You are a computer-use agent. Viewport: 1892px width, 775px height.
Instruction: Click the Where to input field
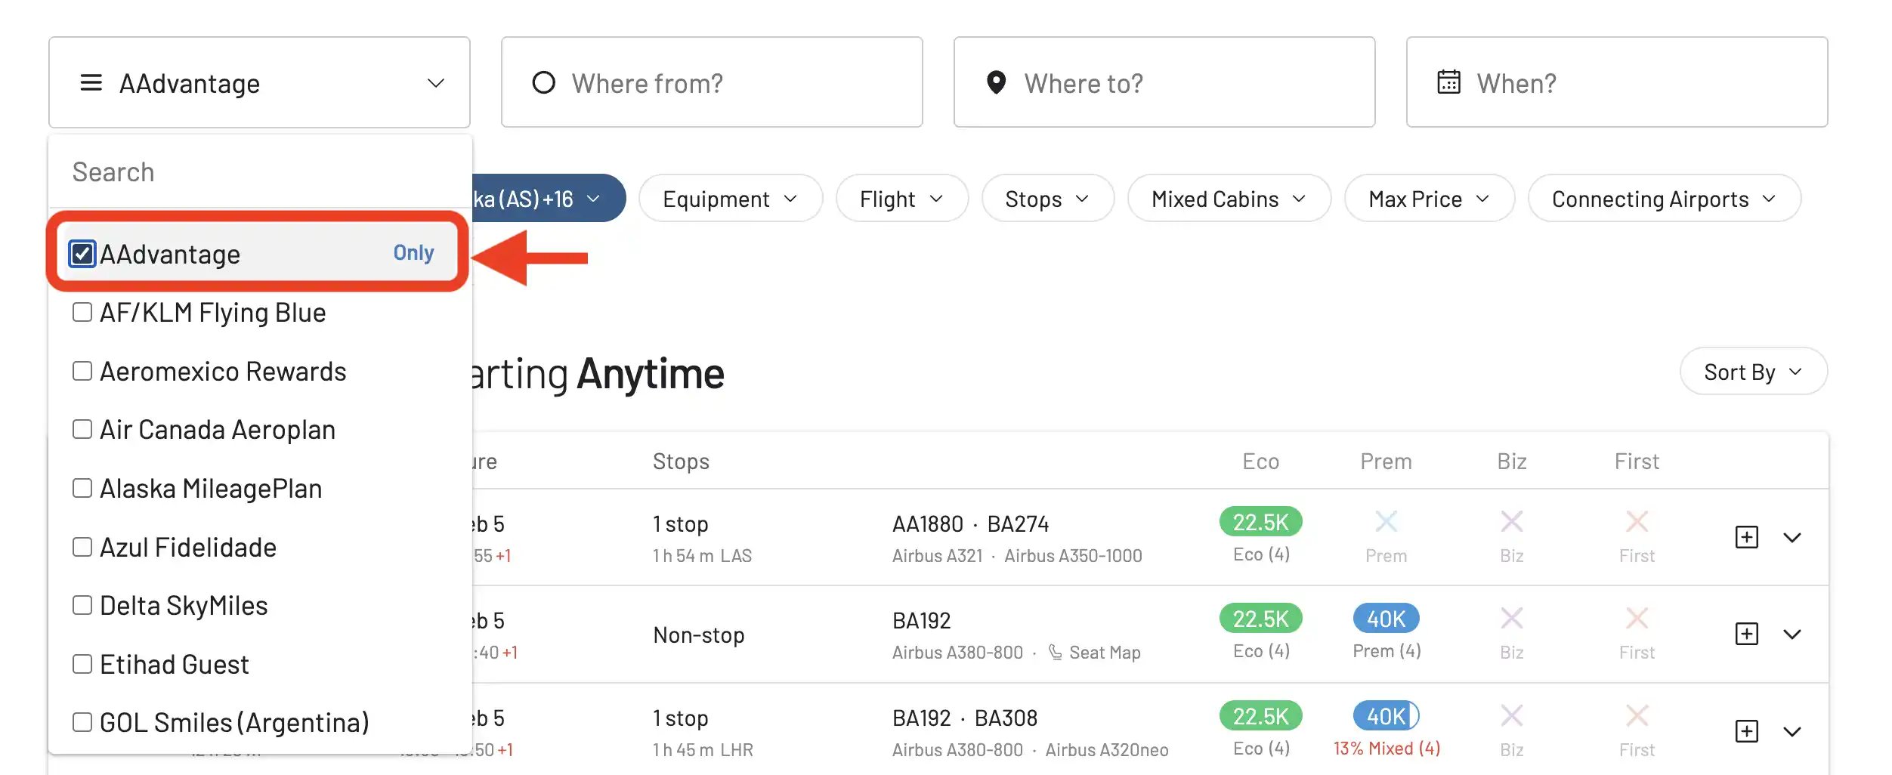[1164, 82]
